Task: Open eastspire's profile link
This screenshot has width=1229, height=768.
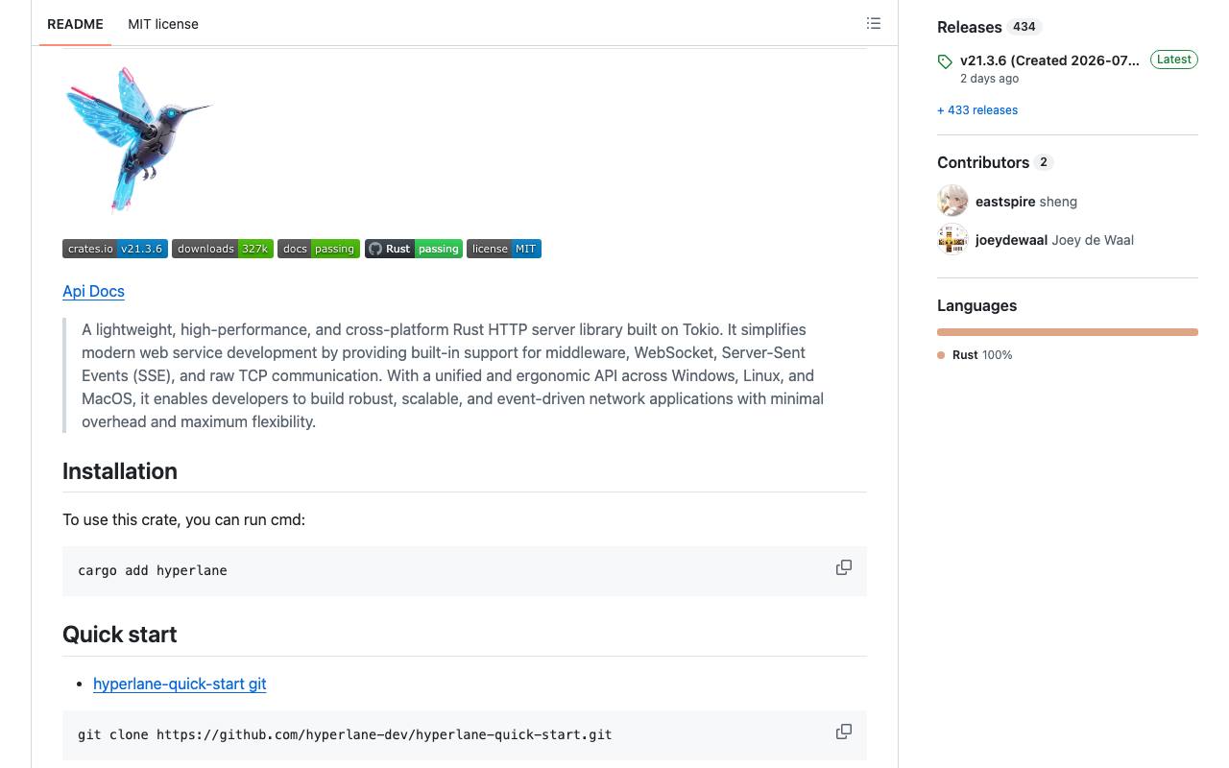Action: [x=1005, y=202]
